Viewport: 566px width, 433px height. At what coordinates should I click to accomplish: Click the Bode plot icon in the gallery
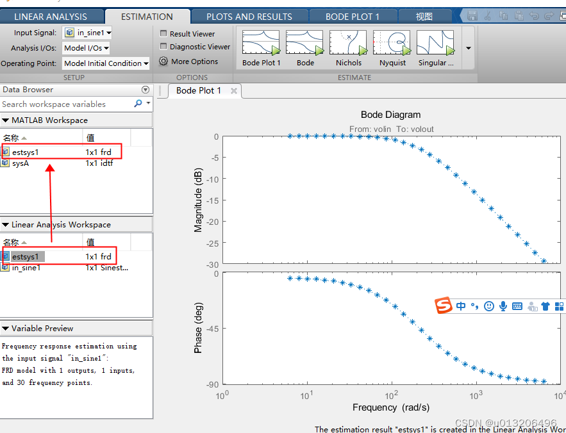[304, 44]
